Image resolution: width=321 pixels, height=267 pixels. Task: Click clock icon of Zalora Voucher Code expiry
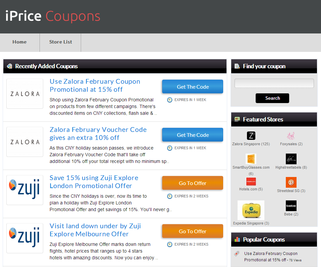[x=170, y=148]
